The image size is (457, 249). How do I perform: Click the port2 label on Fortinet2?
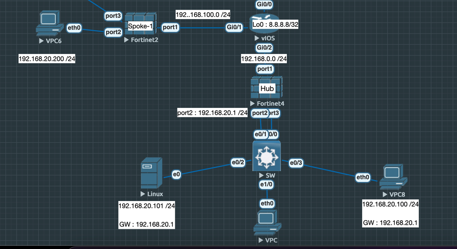tap(113, 32)
